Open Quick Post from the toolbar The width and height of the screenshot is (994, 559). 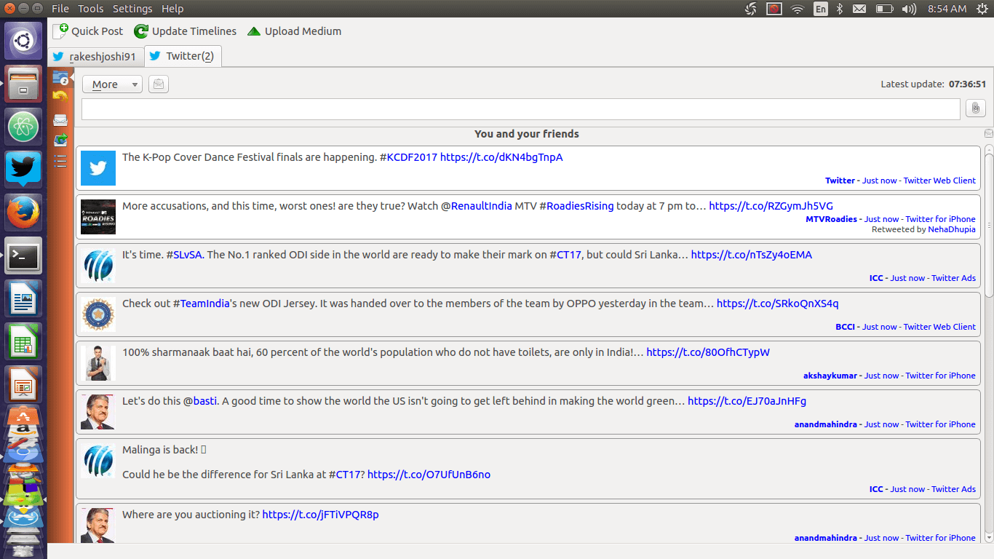[88, 31]
